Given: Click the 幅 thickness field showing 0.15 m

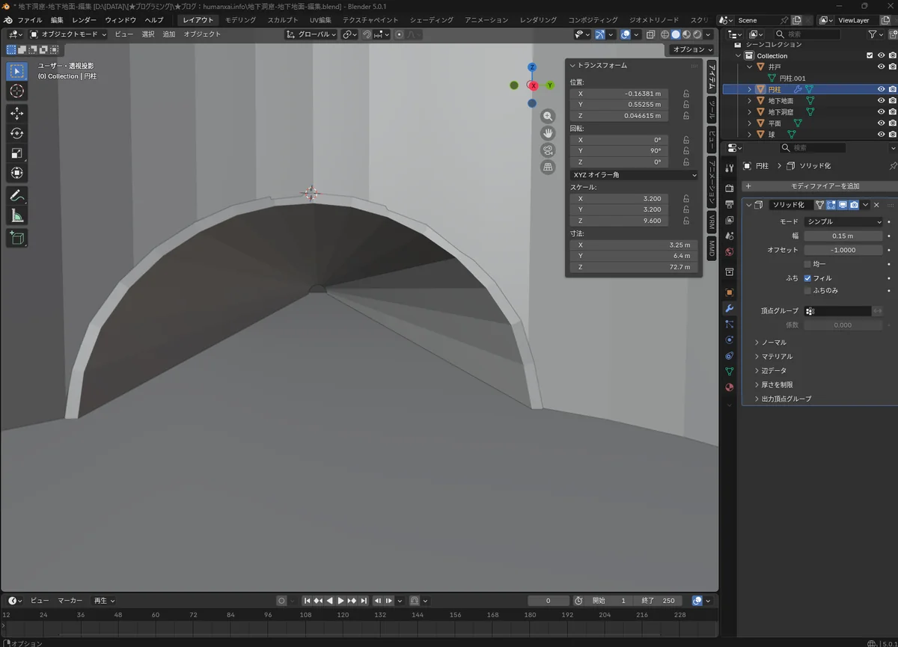Looking at the screenshot, I should point(843,236).
